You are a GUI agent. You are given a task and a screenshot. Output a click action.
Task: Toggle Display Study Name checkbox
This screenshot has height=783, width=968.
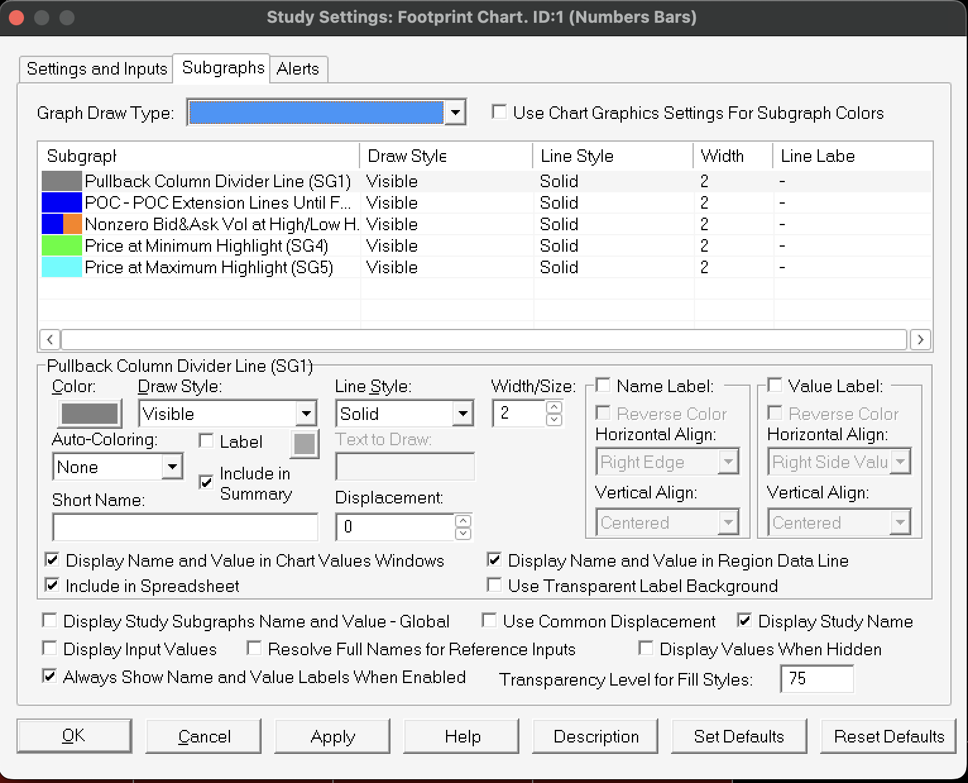744,621
